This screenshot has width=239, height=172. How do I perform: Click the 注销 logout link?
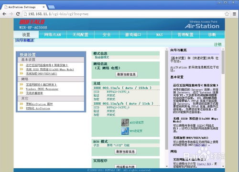click(217, 44)
